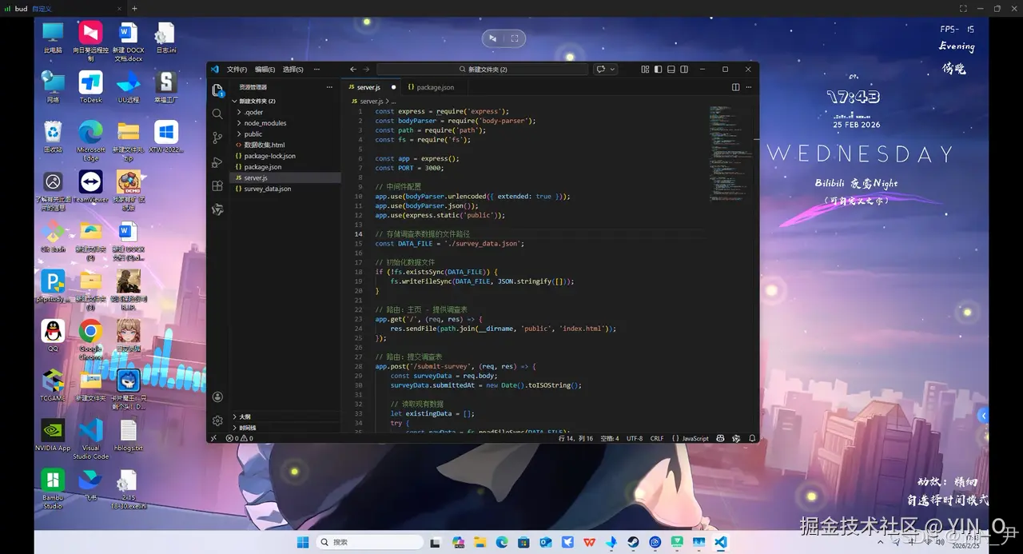Open the Source Control view
This screenshot has width=1023, height=554.
coord(217,138)
